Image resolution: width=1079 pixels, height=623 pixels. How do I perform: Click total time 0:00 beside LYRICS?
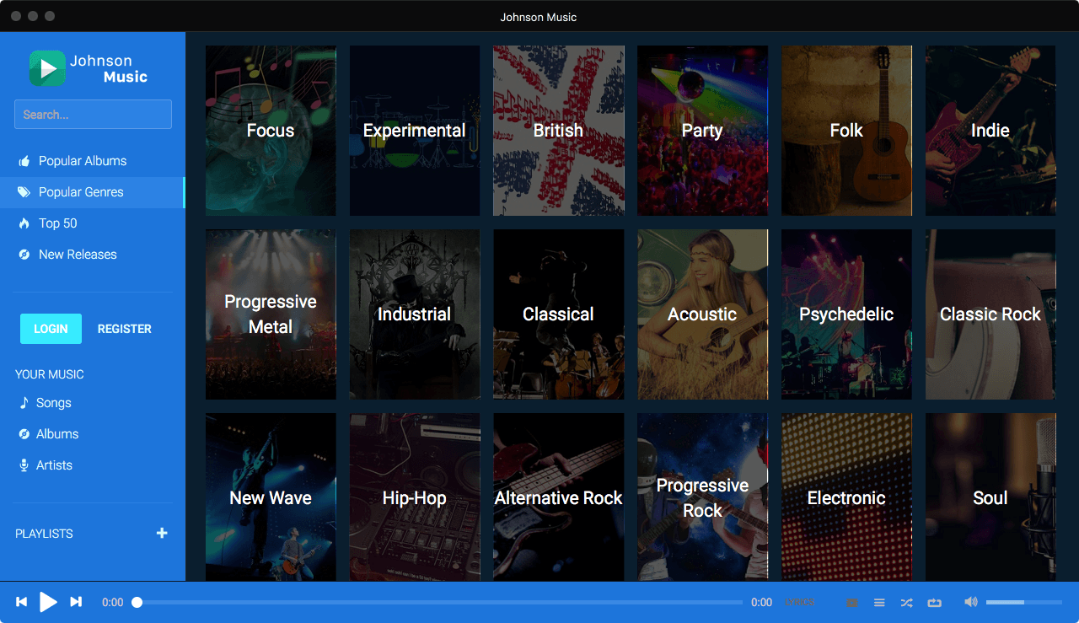tap(761, 603)
